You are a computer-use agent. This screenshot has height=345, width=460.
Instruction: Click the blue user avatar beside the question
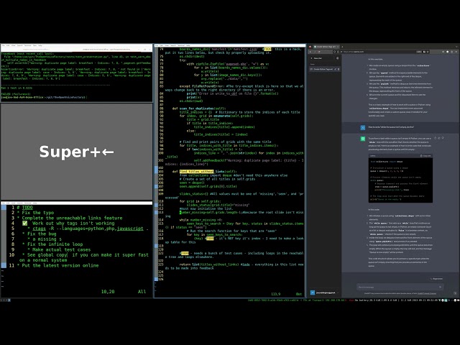363,127
